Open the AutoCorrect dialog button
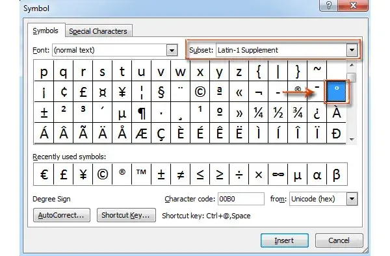The width and height of the screenshot is (390, 256). pos(62,215)
